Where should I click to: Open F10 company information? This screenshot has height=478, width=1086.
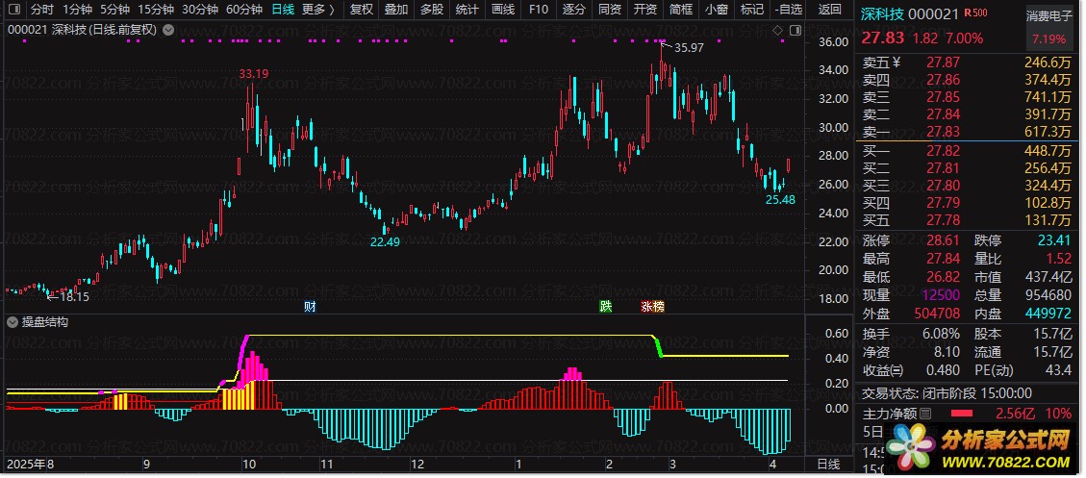point(538,10)
